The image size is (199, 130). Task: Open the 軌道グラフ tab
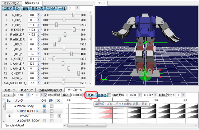(x=25, y=90)
